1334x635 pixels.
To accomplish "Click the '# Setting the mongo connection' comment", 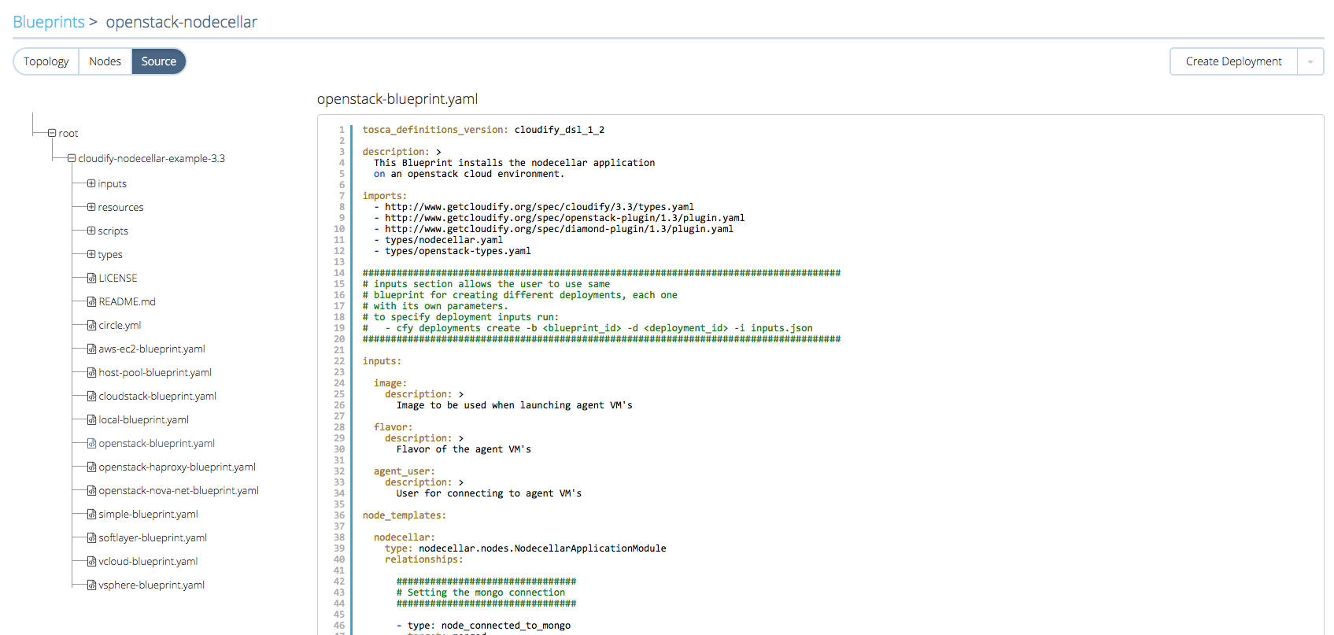I will pyautogui.click(x=481, y=593).
